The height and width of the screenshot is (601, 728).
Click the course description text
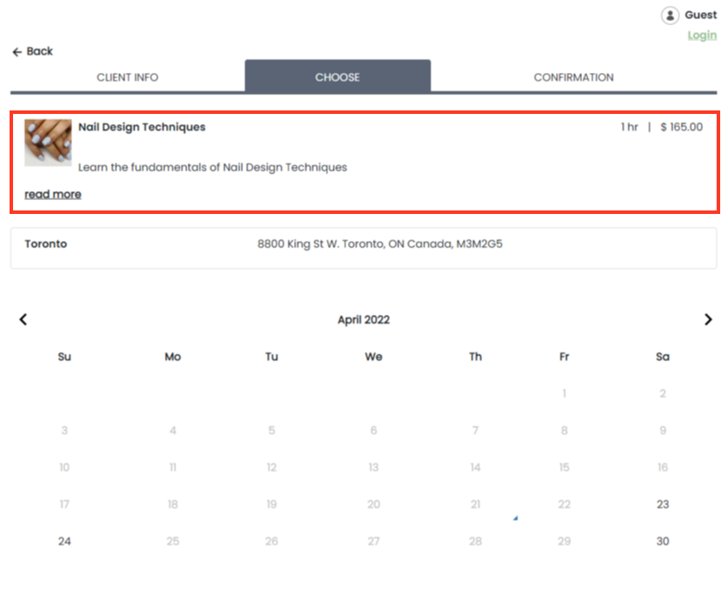(x=212, y=167)
